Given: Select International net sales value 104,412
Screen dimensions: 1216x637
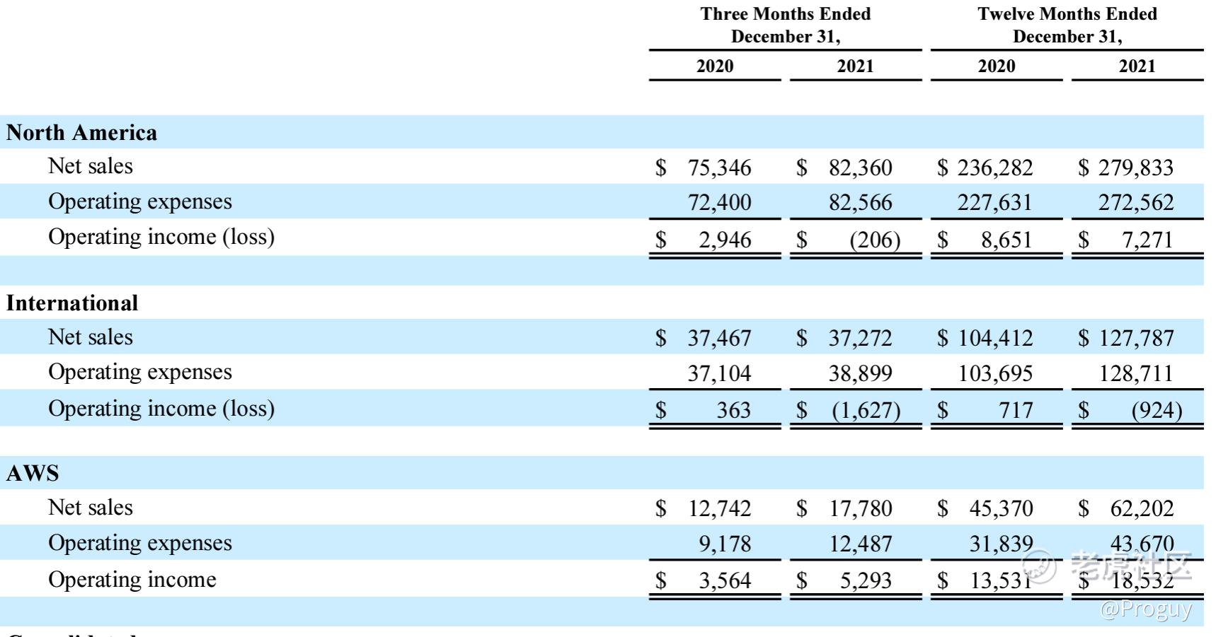Looking at the screenshot, I should 995,338.
